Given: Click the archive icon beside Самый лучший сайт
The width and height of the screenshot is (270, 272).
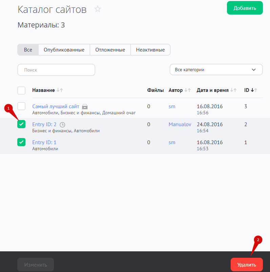Looking at the screenshot, I should [85, 106].
